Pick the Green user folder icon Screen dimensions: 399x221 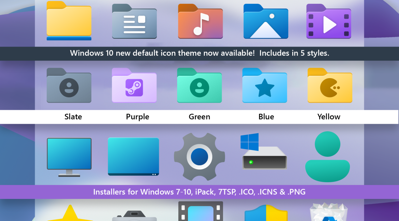pos(199,85)
